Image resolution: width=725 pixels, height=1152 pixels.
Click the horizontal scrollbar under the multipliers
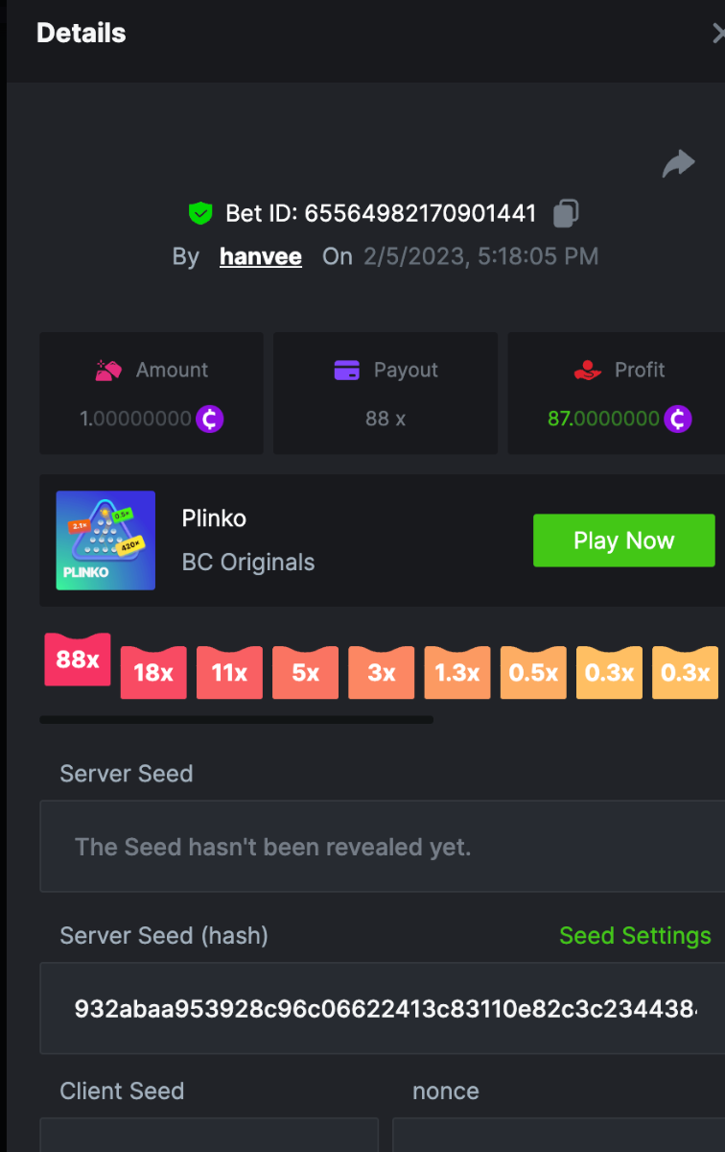click(x=236, y=719)
